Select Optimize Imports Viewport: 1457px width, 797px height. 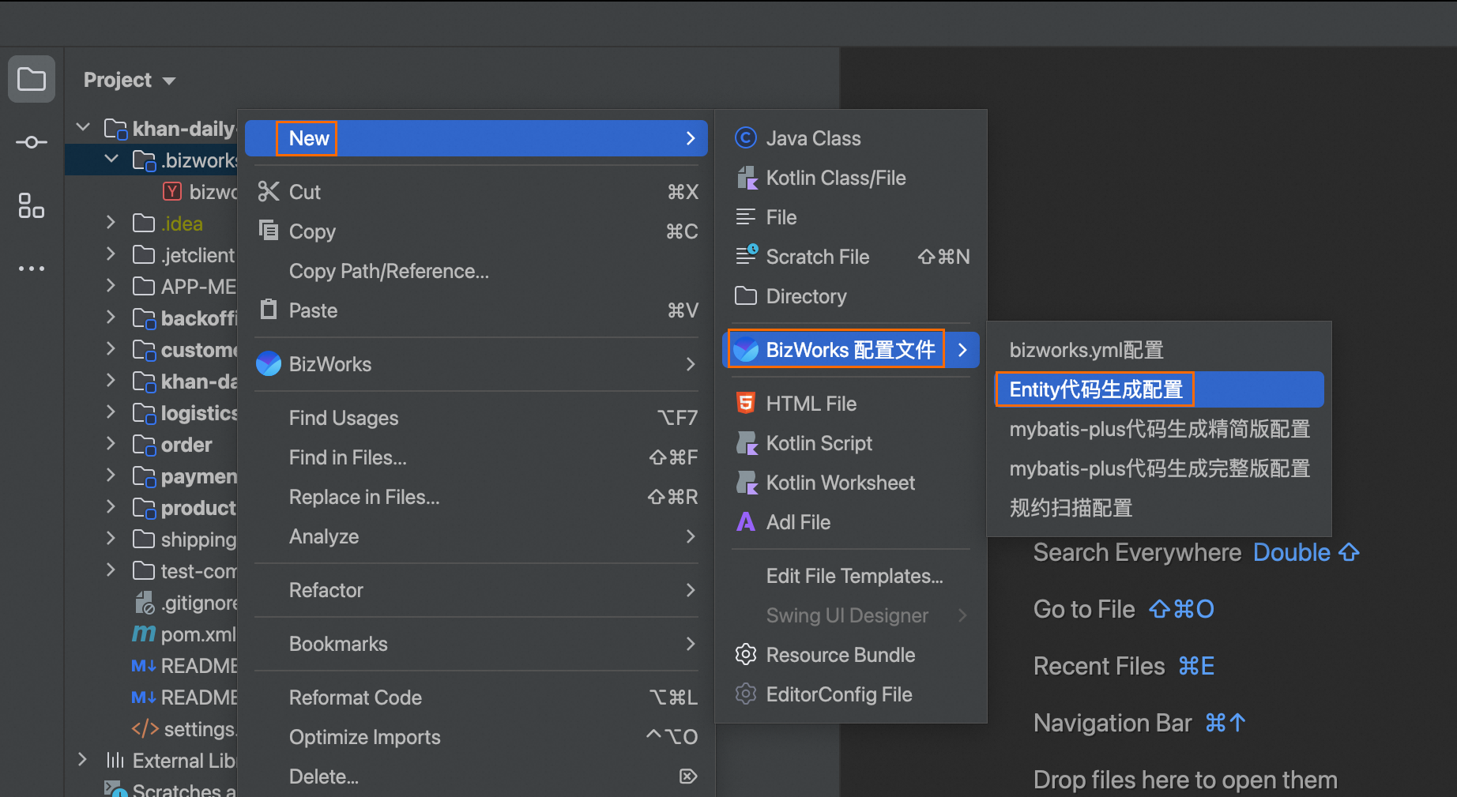click(x=476, y=737)
